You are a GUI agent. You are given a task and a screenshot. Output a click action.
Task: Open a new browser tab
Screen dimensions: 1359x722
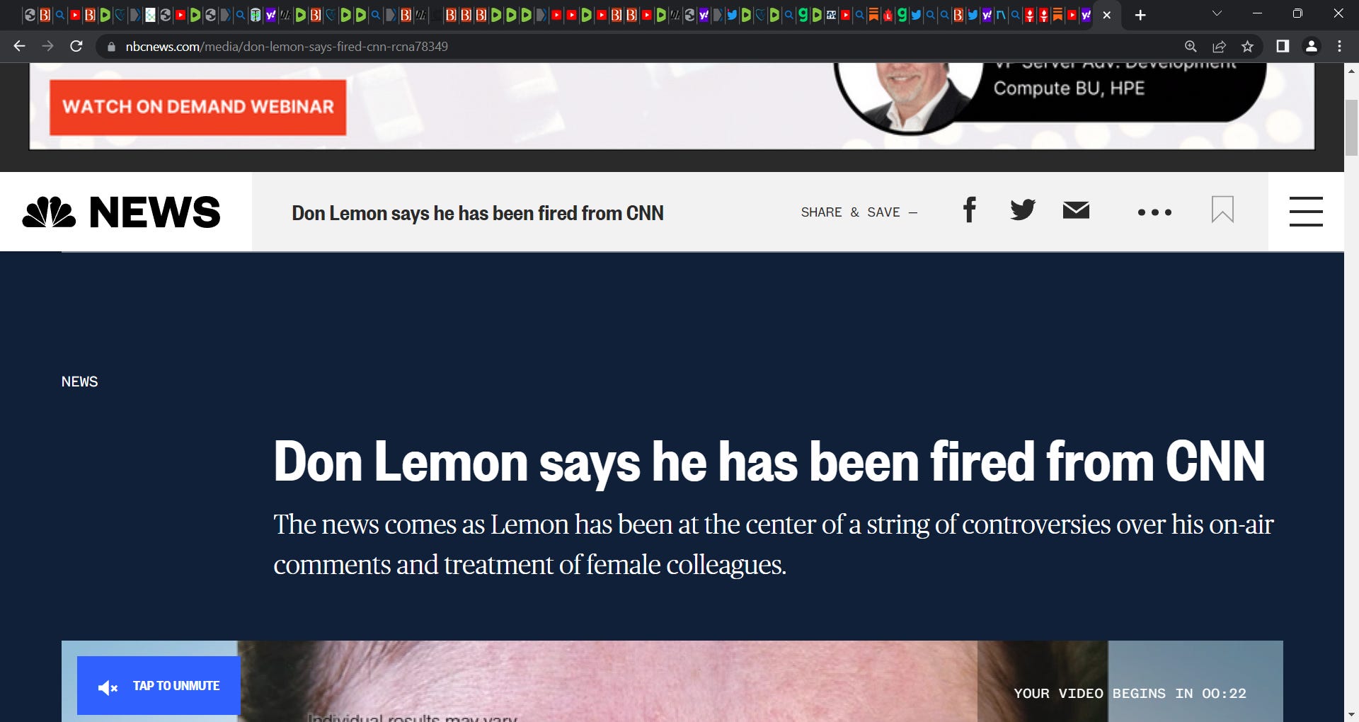pyautogui.click(x=1140, y=15)
